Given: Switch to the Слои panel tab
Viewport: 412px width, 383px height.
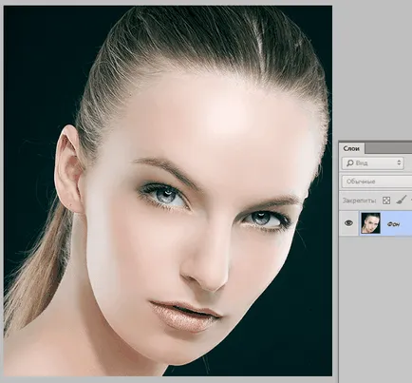Looking at the screenshot, I should coord(351,148).
